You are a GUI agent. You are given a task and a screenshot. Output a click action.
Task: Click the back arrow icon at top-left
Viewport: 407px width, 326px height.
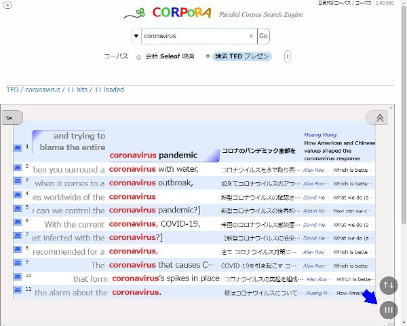coord(7,5)
